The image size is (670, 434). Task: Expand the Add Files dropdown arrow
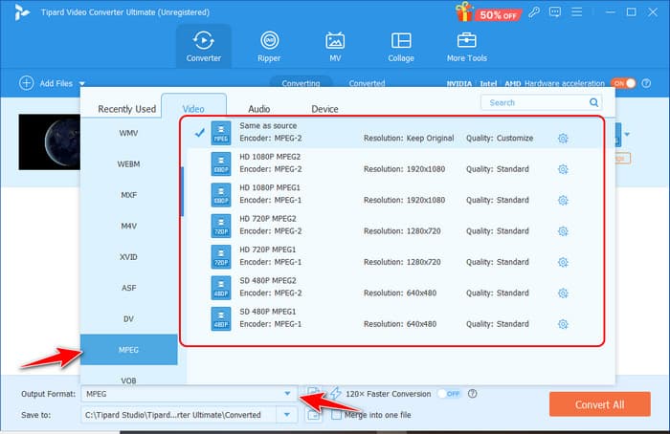coord(82,83)
